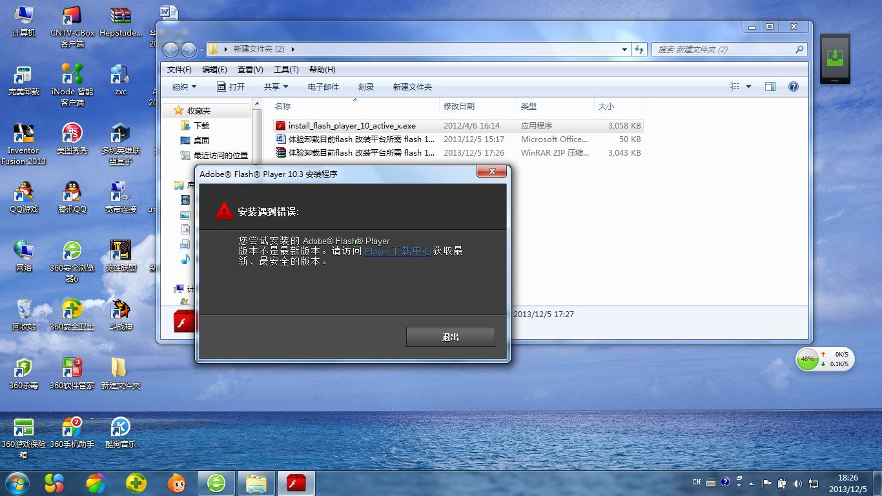Open 完美卸载 desktop icon
Screen dimensions: 882x496
click(x=23, y=80)
